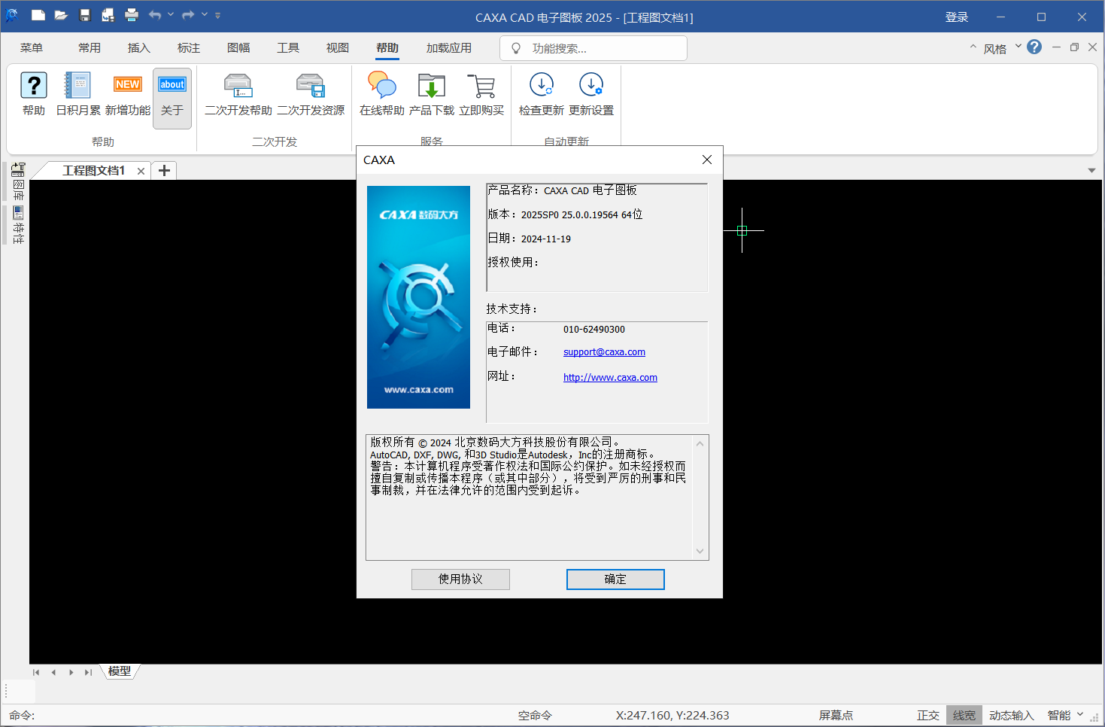Save the document via the diskette icon

point(84,15)
